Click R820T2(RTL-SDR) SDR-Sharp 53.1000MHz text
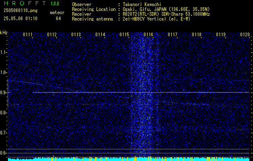This screenshot has height=161, width=253. (x=166, y=14)
